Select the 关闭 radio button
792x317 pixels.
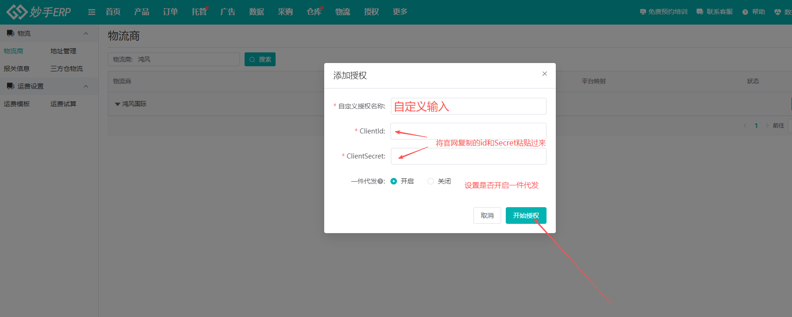tap(431, 181)
